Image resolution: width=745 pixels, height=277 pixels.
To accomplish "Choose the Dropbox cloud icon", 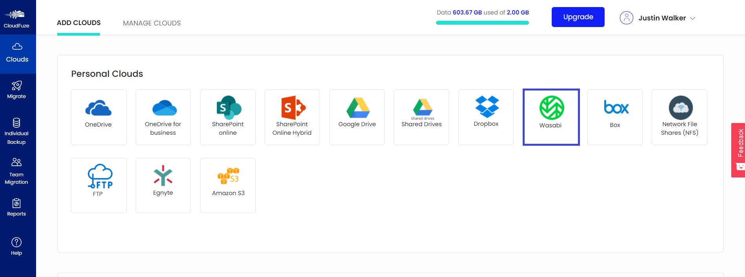I will click(487, 107).
